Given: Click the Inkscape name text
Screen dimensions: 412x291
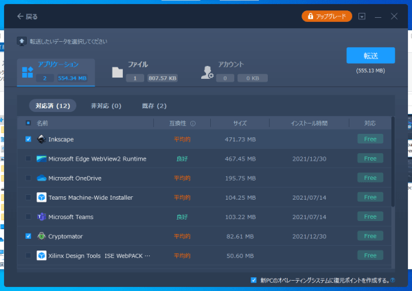Looking at the screenshot, I should coord(61,139).
